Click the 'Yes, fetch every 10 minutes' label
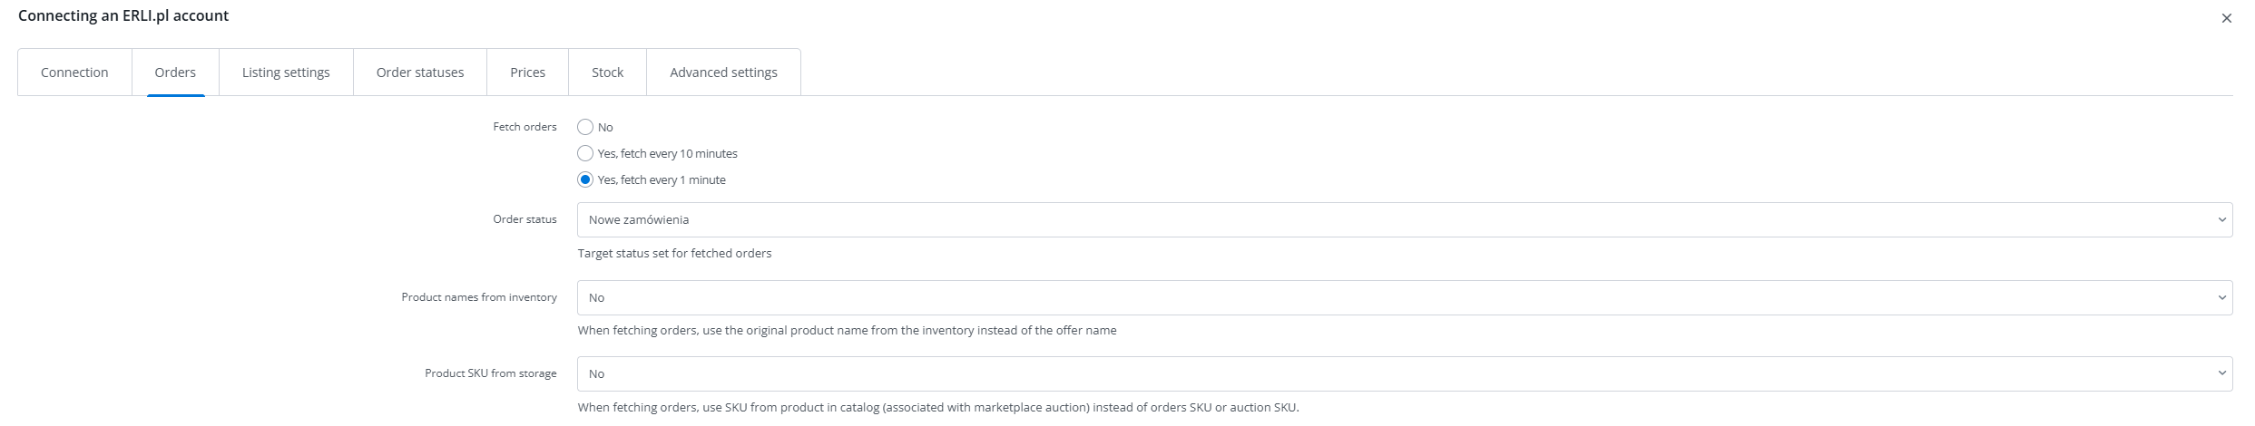The height and width of the screenshot is (426, 2255). click(667, 153)
